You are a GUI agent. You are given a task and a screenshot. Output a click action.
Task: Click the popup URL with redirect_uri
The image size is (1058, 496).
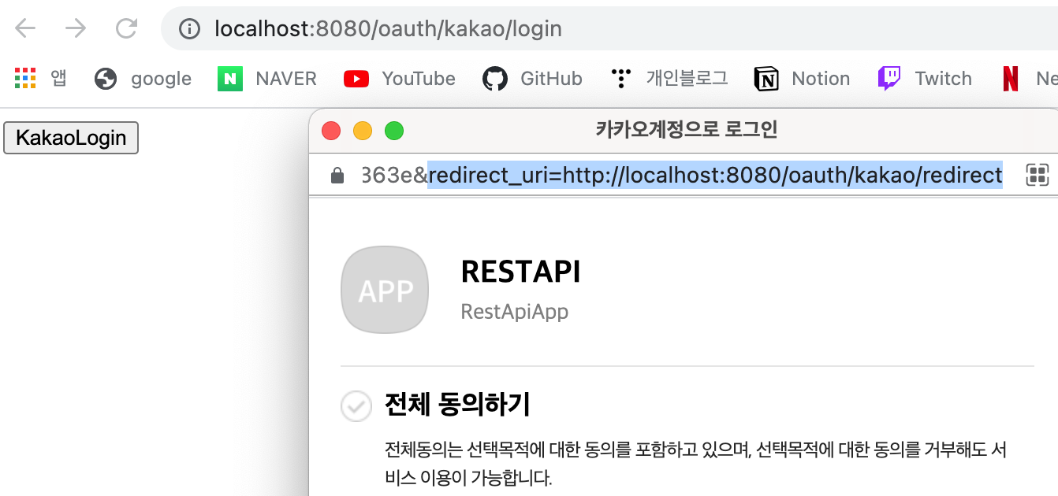click(682, 175)
